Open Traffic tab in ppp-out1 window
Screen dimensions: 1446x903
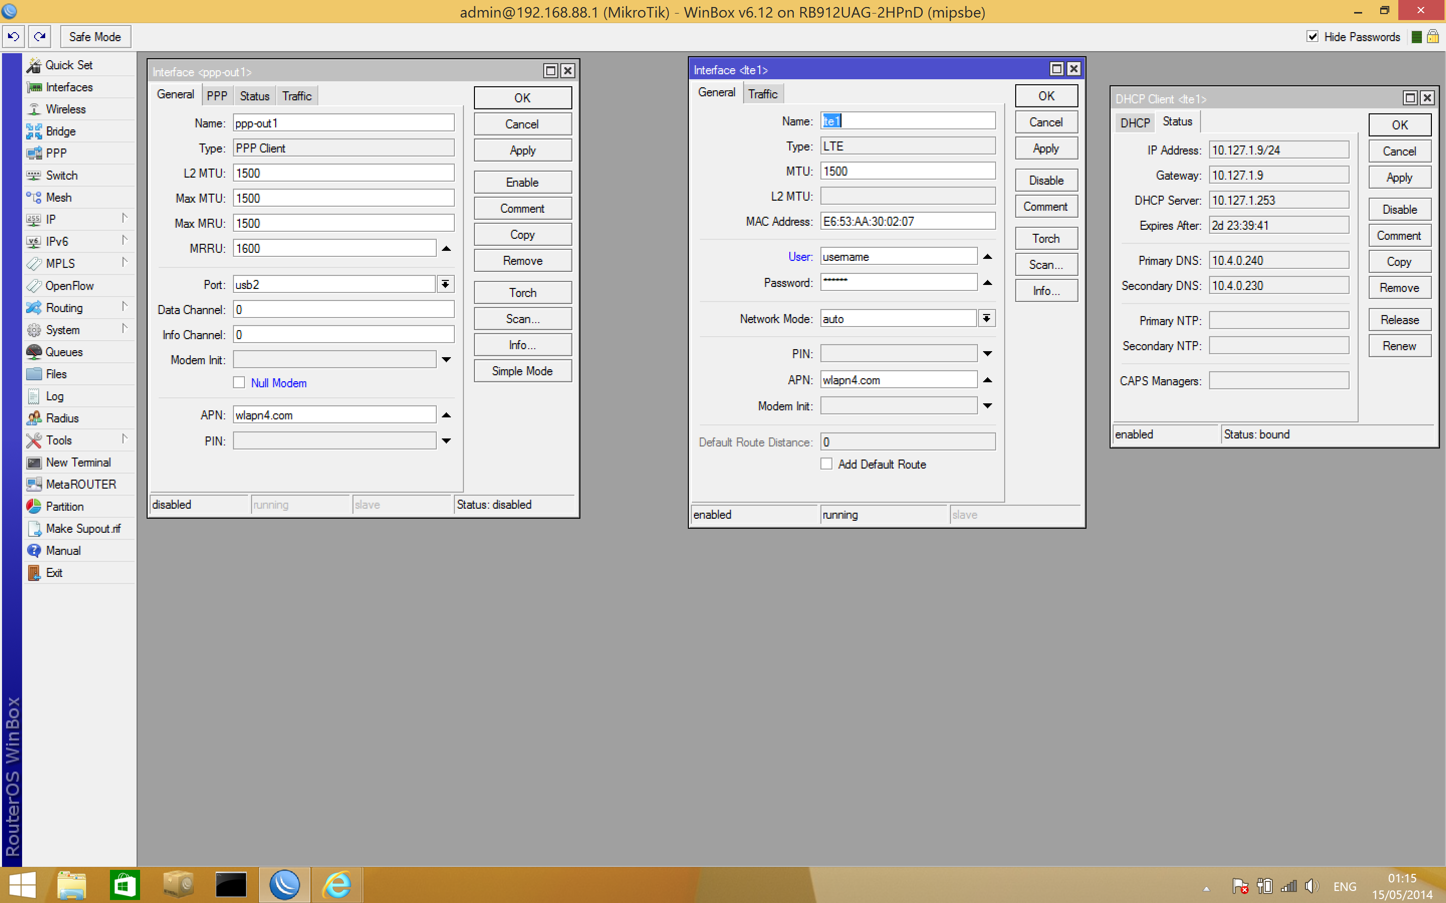(x=297, y=95)
